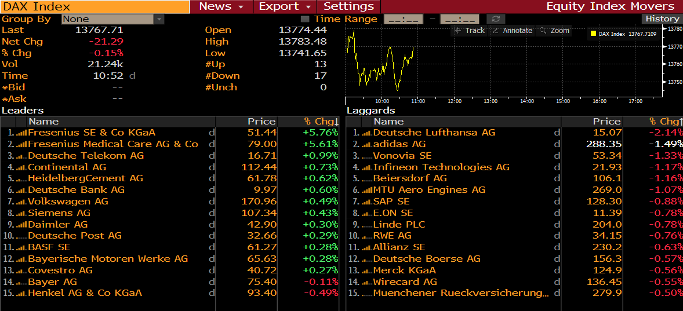Image resolution: width=683 pixels, height=311 pixels.
Task: Click the DAX Index ticker input field
Action: 95,6
